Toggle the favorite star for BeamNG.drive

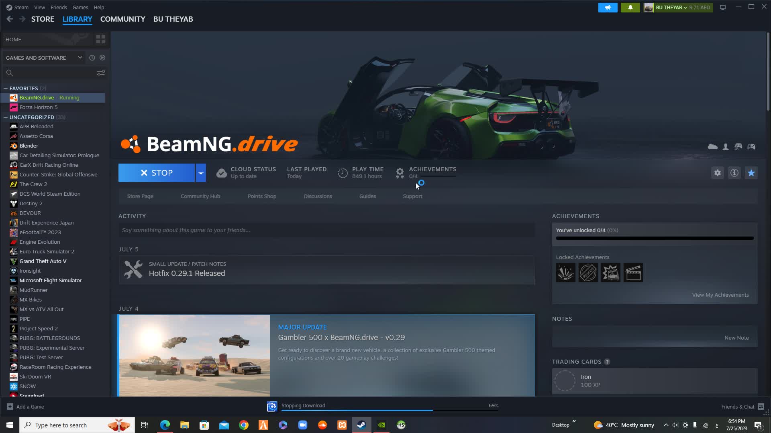[751, 173]
